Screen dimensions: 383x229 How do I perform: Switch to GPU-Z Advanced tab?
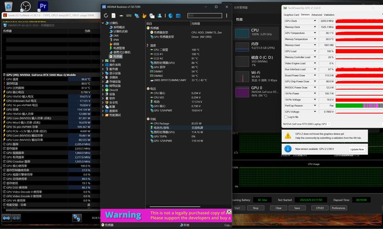click(x=316, y=15)
